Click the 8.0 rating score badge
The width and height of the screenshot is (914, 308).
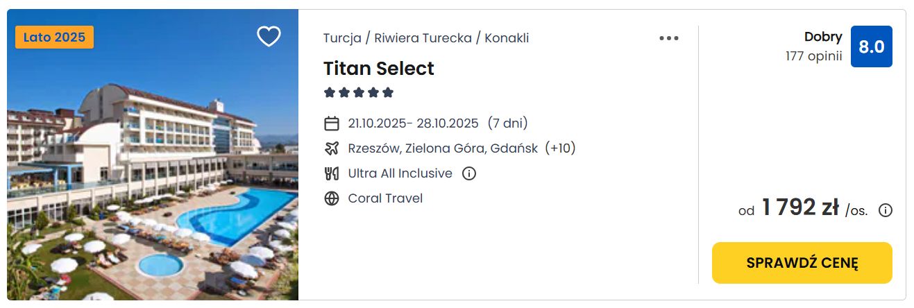872,46
